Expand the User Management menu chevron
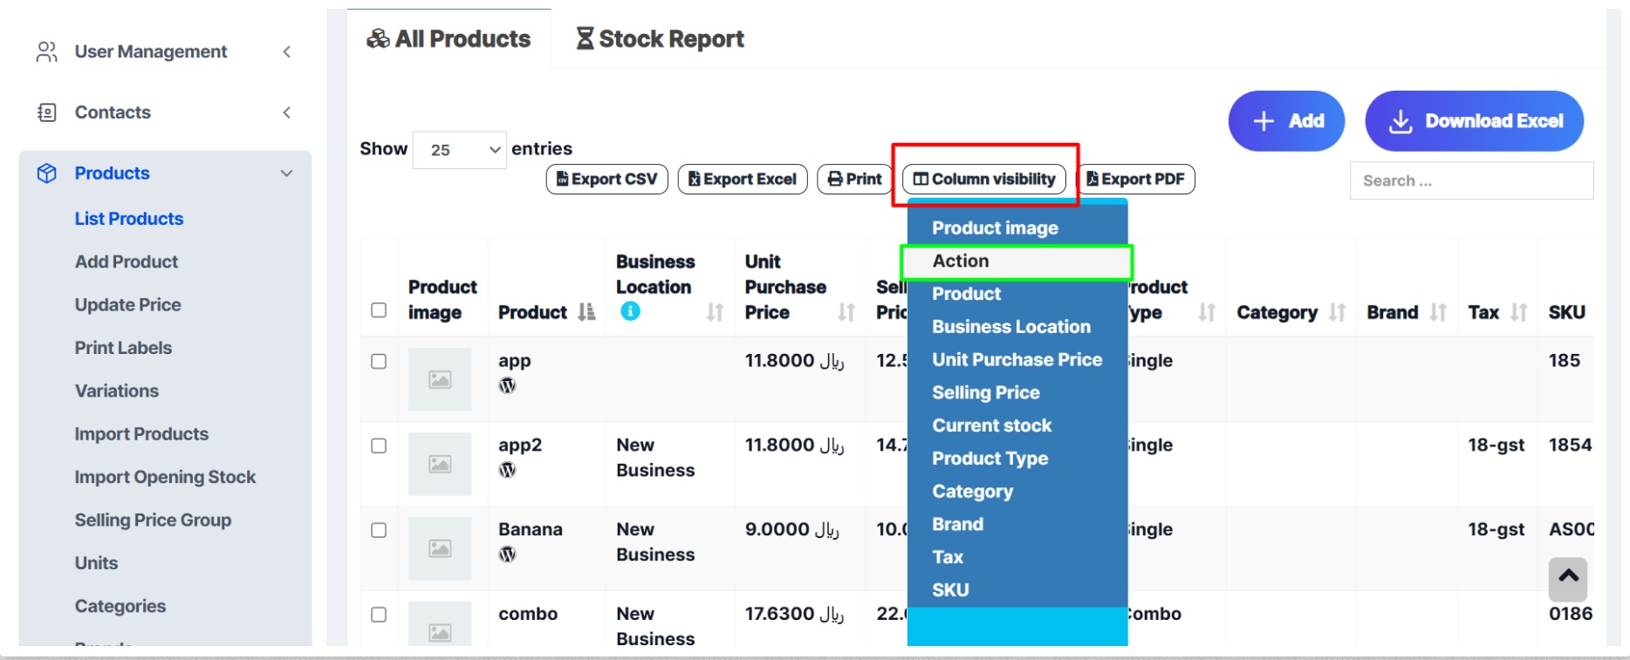Image resolution: width=1630 pixels, height=660 pixels. point(286,52)
